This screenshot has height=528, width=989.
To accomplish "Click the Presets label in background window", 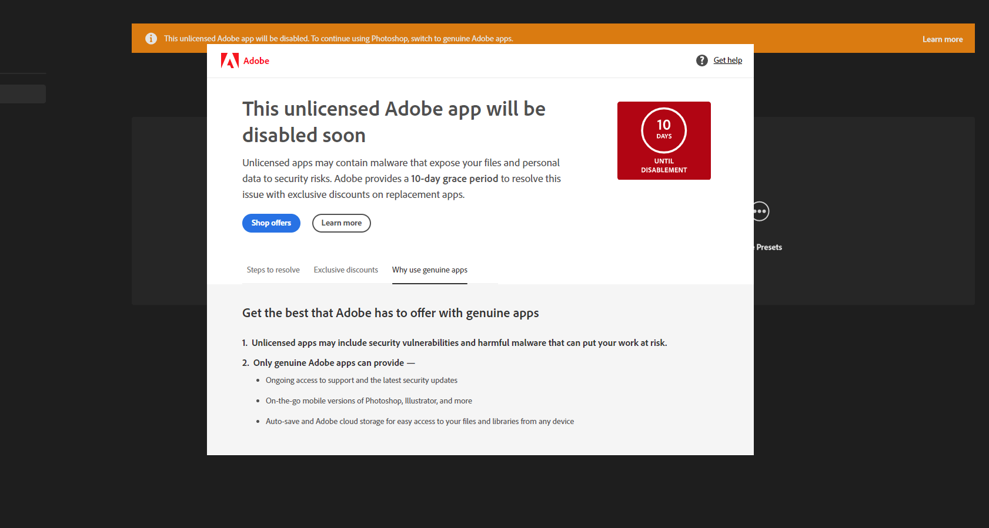I will coord(769,247).
